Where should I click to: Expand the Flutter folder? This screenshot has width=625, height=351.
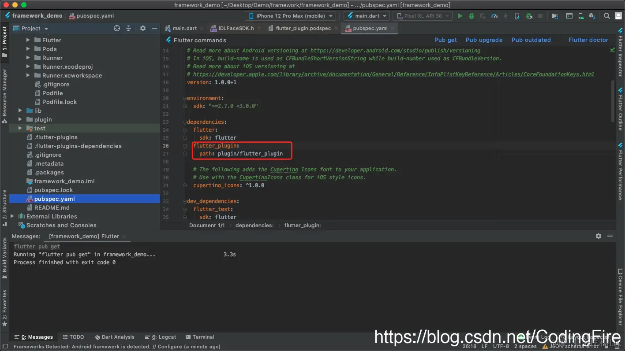point(28,40)
